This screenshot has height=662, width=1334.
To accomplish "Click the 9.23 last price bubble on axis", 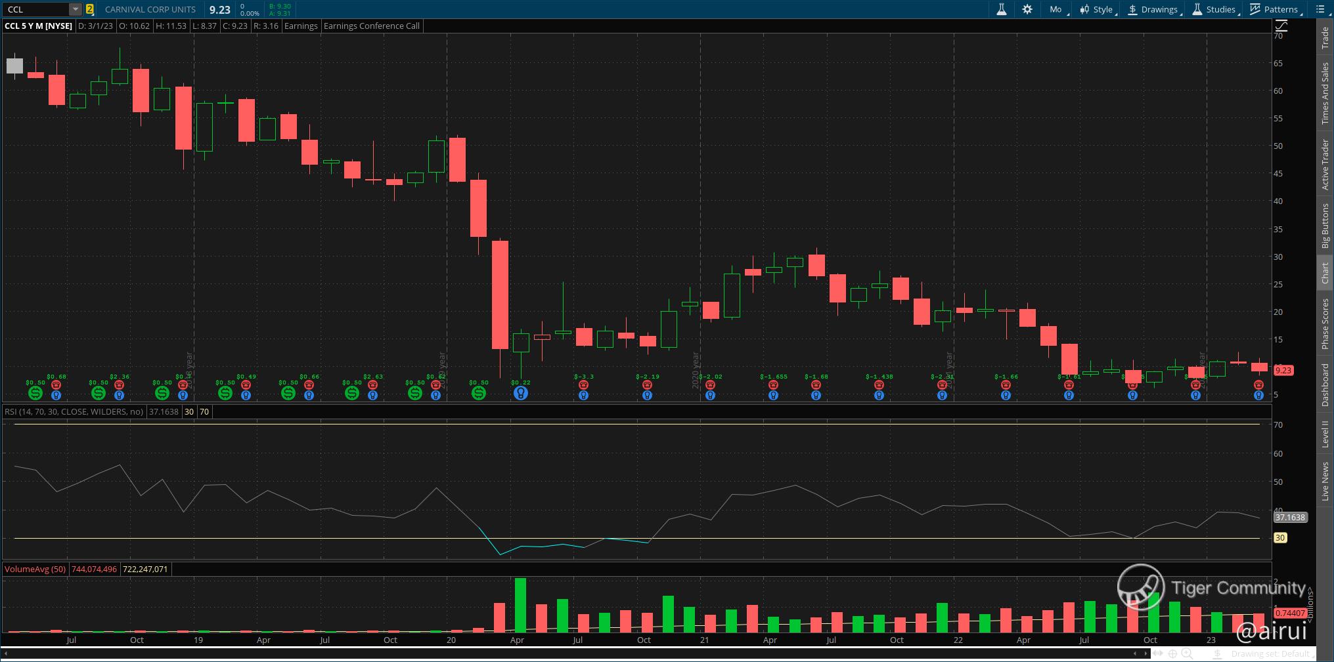I will click(x=1283, y=371).
